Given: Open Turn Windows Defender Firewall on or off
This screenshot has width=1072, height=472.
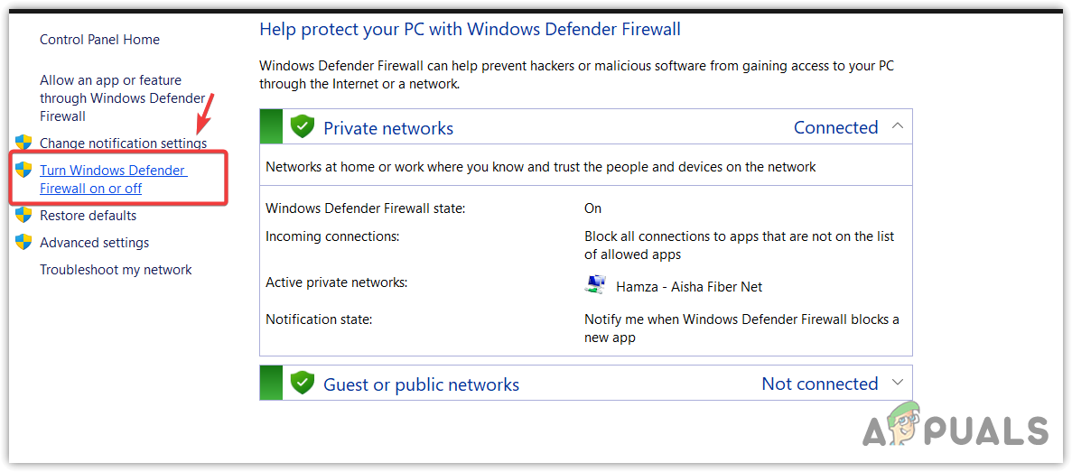Looking at the screenshot, I should pyautogui.click(x=112, y=180).
